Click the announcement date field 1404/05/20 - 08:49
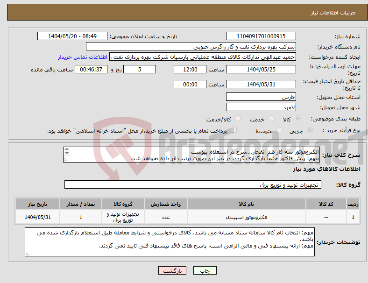This screenshot has height=283, width=368. click(72, 36)
